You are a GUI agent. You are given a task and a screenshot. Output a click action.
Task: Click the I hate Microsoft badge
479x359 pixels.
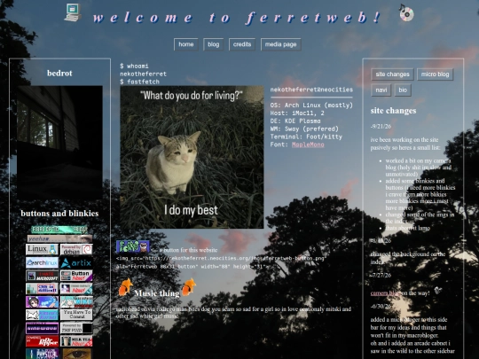[x=42, y=276]
